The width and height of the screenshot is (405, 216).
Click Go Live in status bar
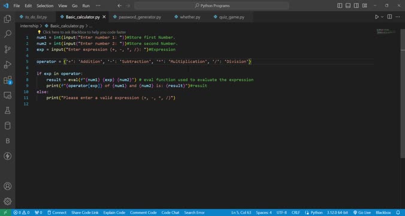[362, 212]
